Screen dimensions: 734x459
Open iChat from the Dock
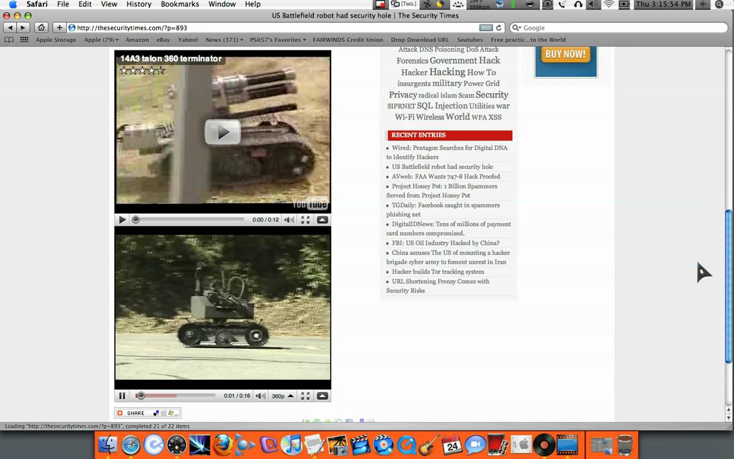475,445
